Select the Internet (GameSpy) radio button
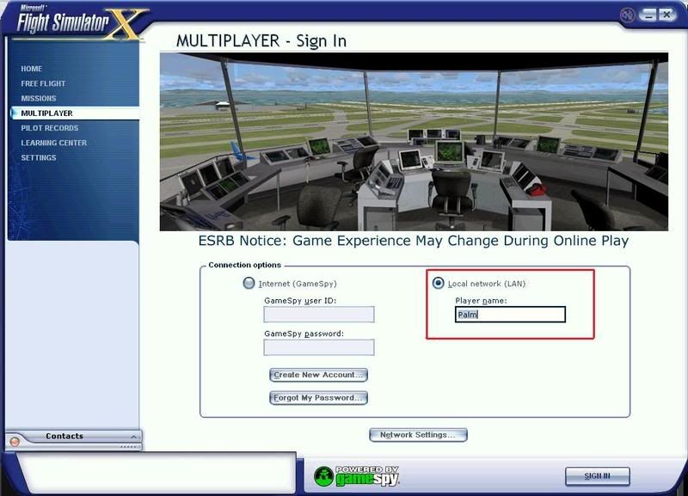 (x=249, y=283)
